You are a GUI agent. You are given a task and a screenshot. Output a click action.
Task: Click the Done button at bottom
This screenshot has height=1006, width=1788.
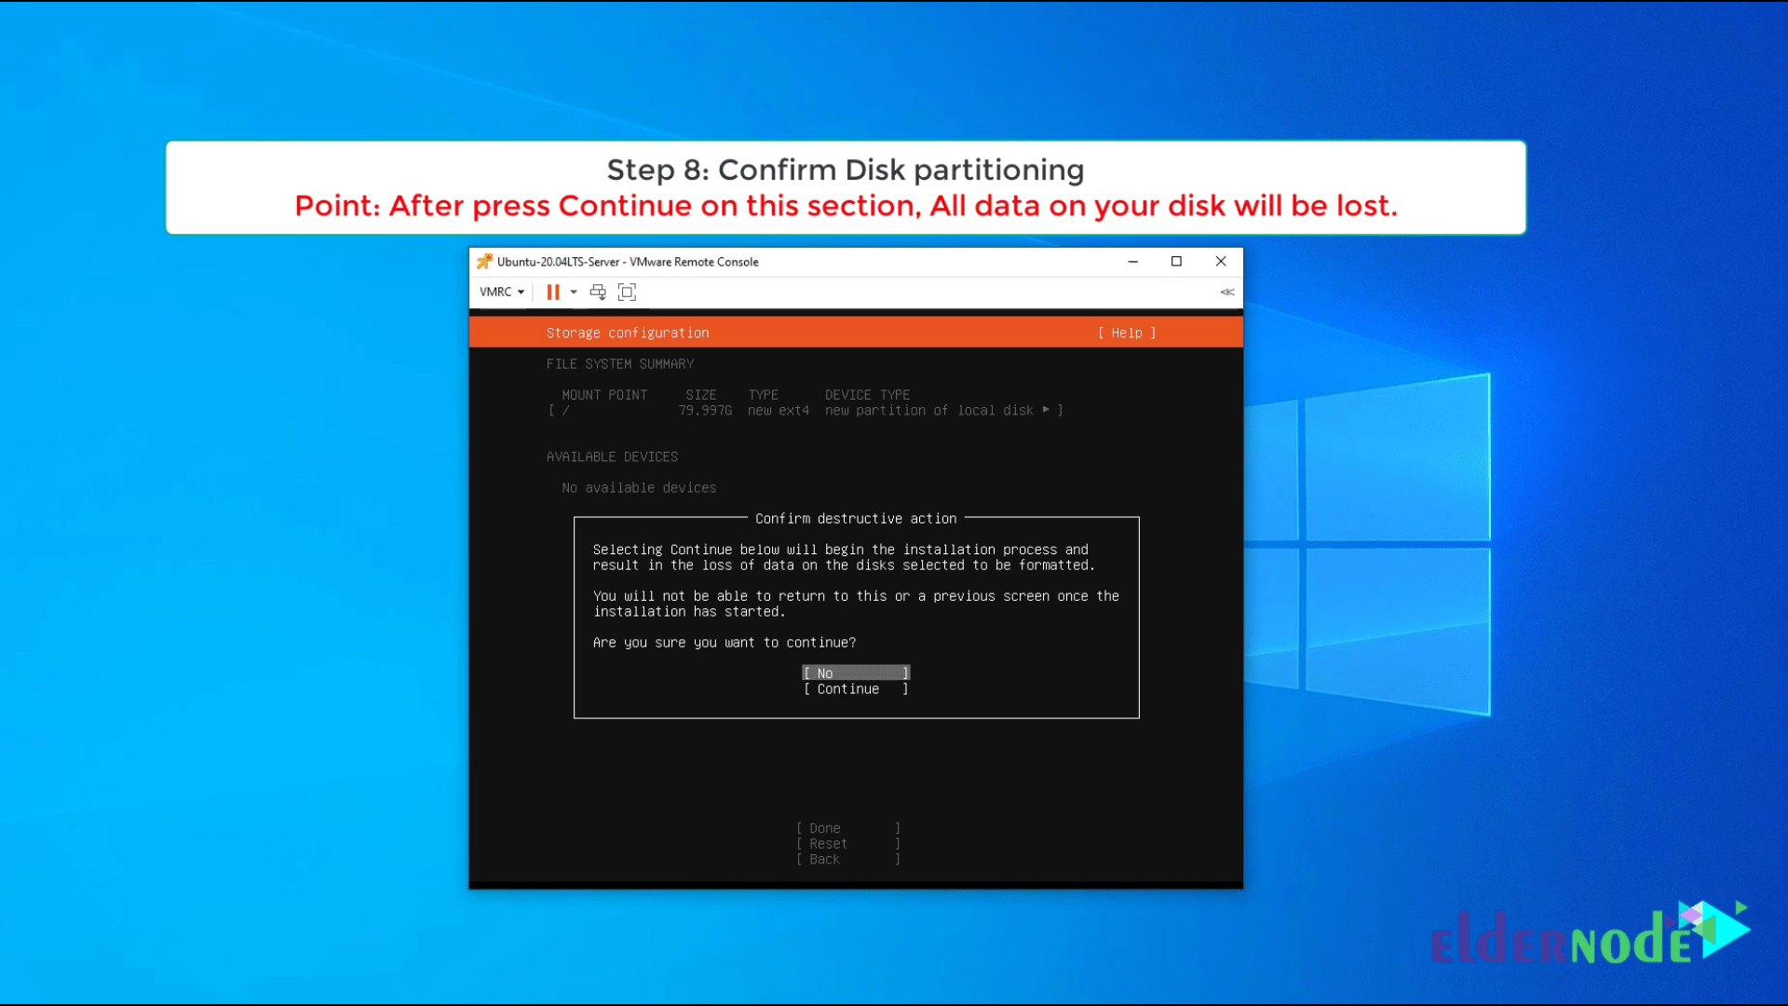click(847, 826)
